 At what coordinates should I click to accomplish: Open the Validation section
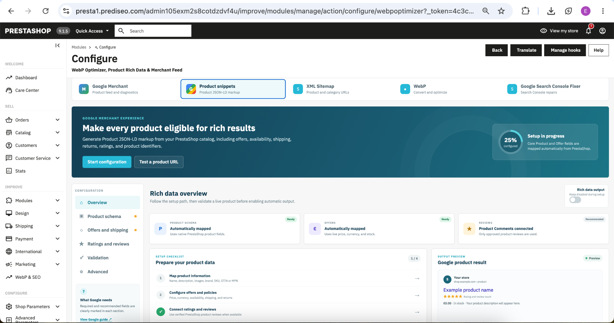(107, 258)
